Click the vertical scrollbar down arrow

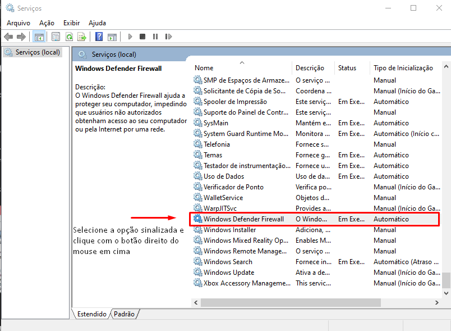tap(446, 293)
